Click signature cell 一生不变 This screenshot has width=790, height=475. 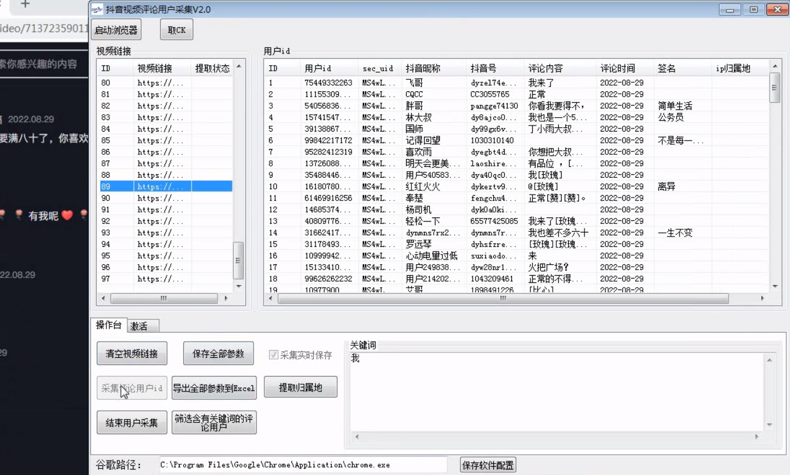[675, 232]
